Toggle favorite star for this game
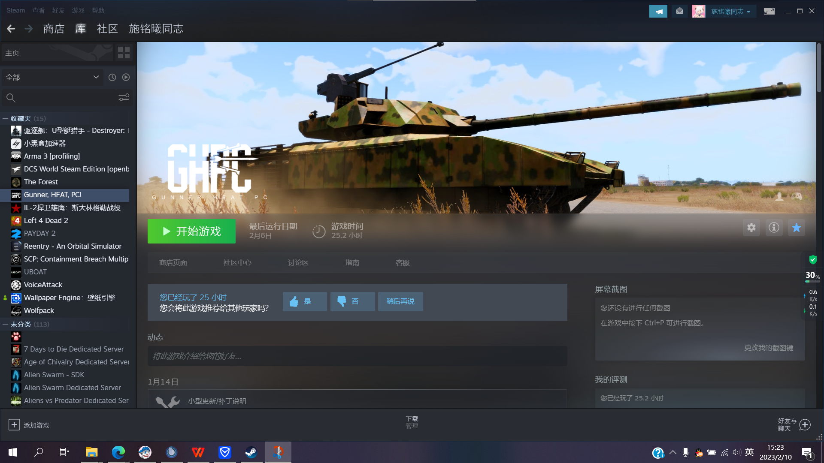Viewport: 824px width, 463px height. pos(797,228)
